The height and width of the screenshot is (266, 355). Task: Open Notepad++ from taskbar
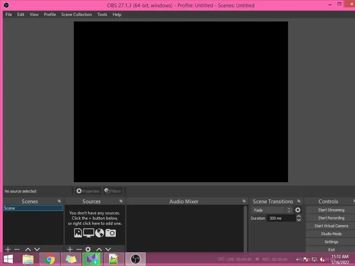point(114,259)
